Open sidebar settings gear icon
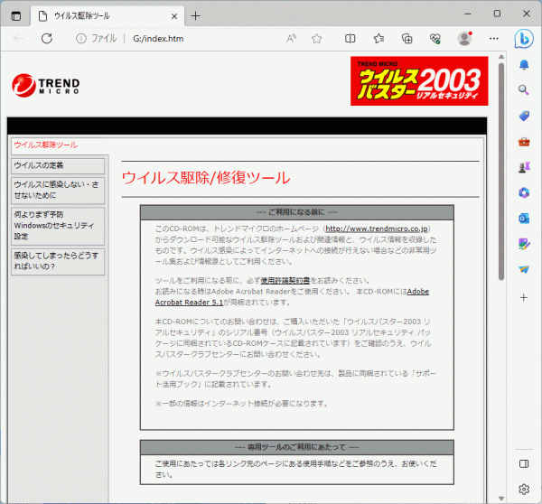Image resolution: width=542 pixels, height=504 pixels. coord(524,490)
